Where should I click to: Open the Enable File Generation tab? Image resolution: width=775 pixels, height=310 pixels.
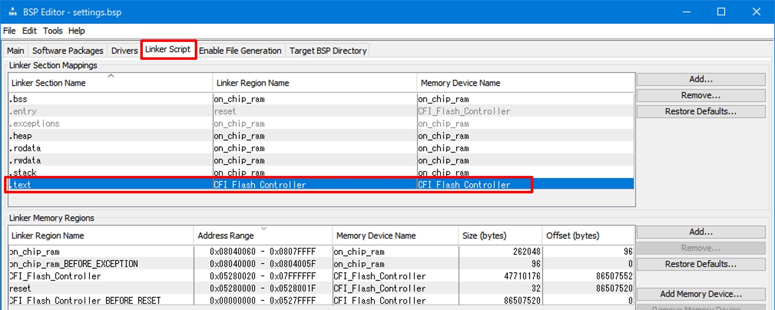click(x=240, y=51)
